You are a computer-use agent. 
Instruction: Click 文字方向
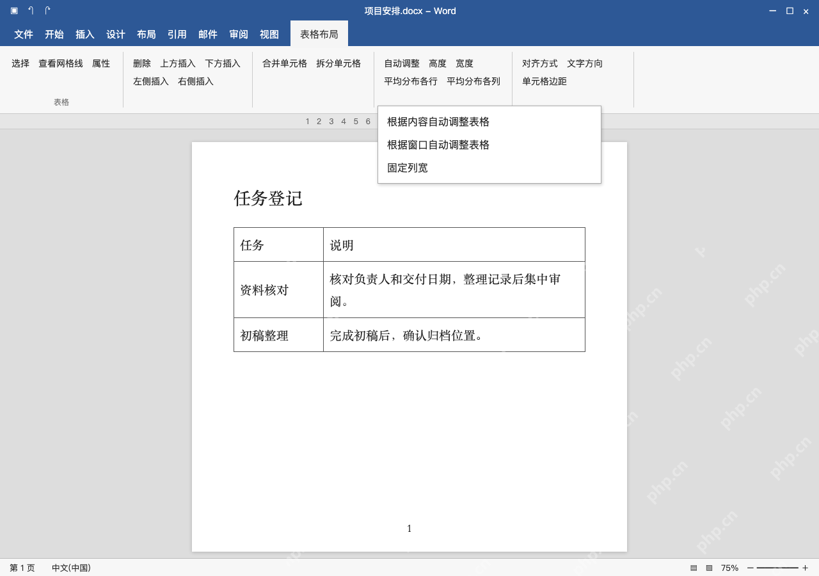[x=585, y=63]
